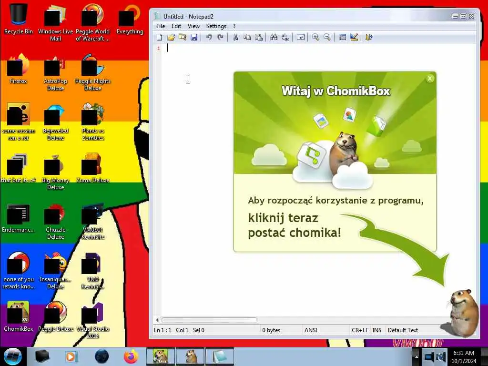Select the Windows Live Mail desktop icon
Screen dimensions: 488x366
[55, 22]
